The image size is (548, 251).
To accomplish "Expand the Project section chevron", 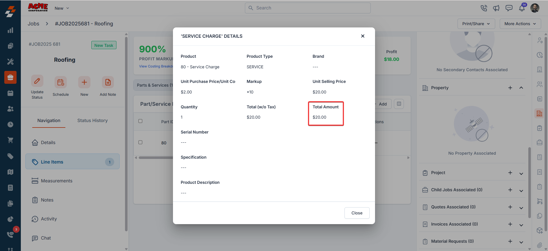I will tap(521, 174).
